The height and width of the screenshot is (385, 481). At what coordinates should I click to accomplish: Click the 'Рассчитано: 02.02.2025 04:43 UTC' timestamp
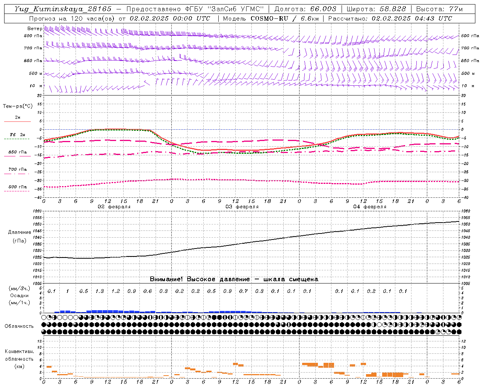[390, 18]
